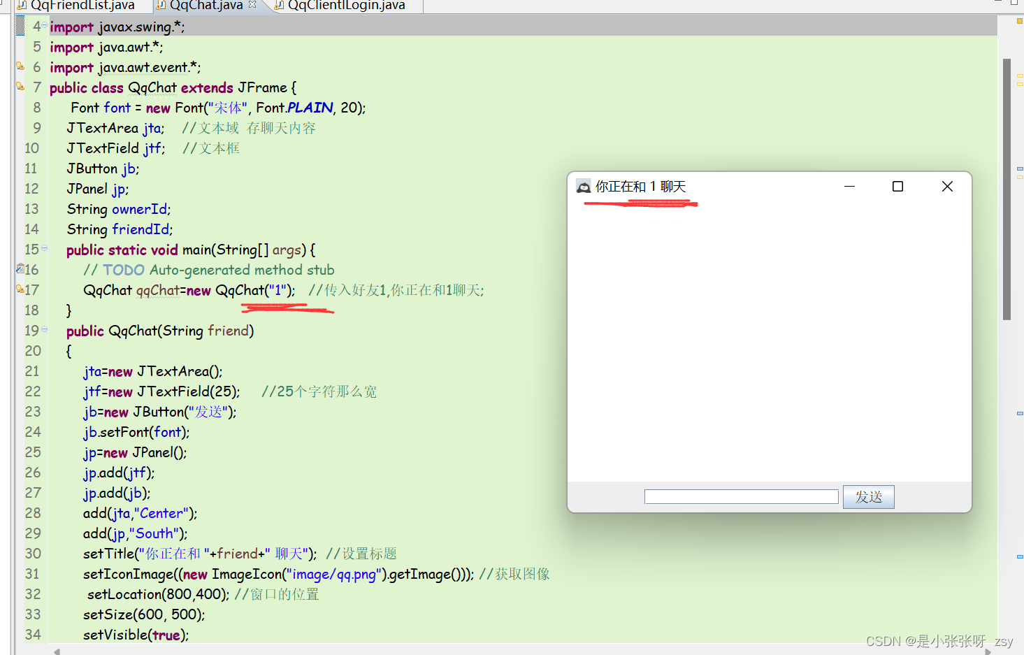Click 'jb.setFont(font);' line
This screenshot has width=1024, height=655.
pos(136,432)
